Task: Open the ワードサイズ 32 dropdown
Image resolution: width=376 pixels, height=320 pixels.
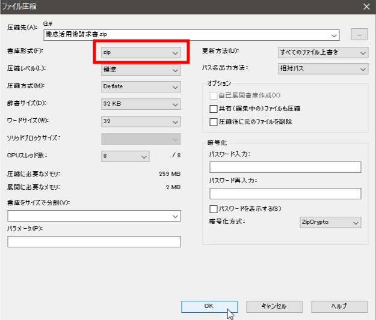Action: (x=141, y=122)
